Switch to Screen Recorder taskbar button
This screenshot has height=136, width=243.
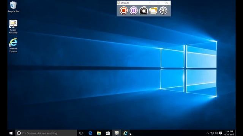[117, 133]
